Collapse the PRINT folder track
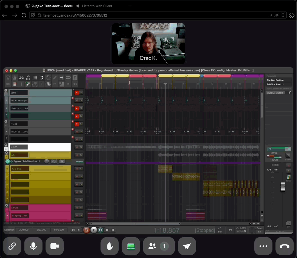Image resolution: width=297 pixels, height=258 pixels. click(6, 121)
